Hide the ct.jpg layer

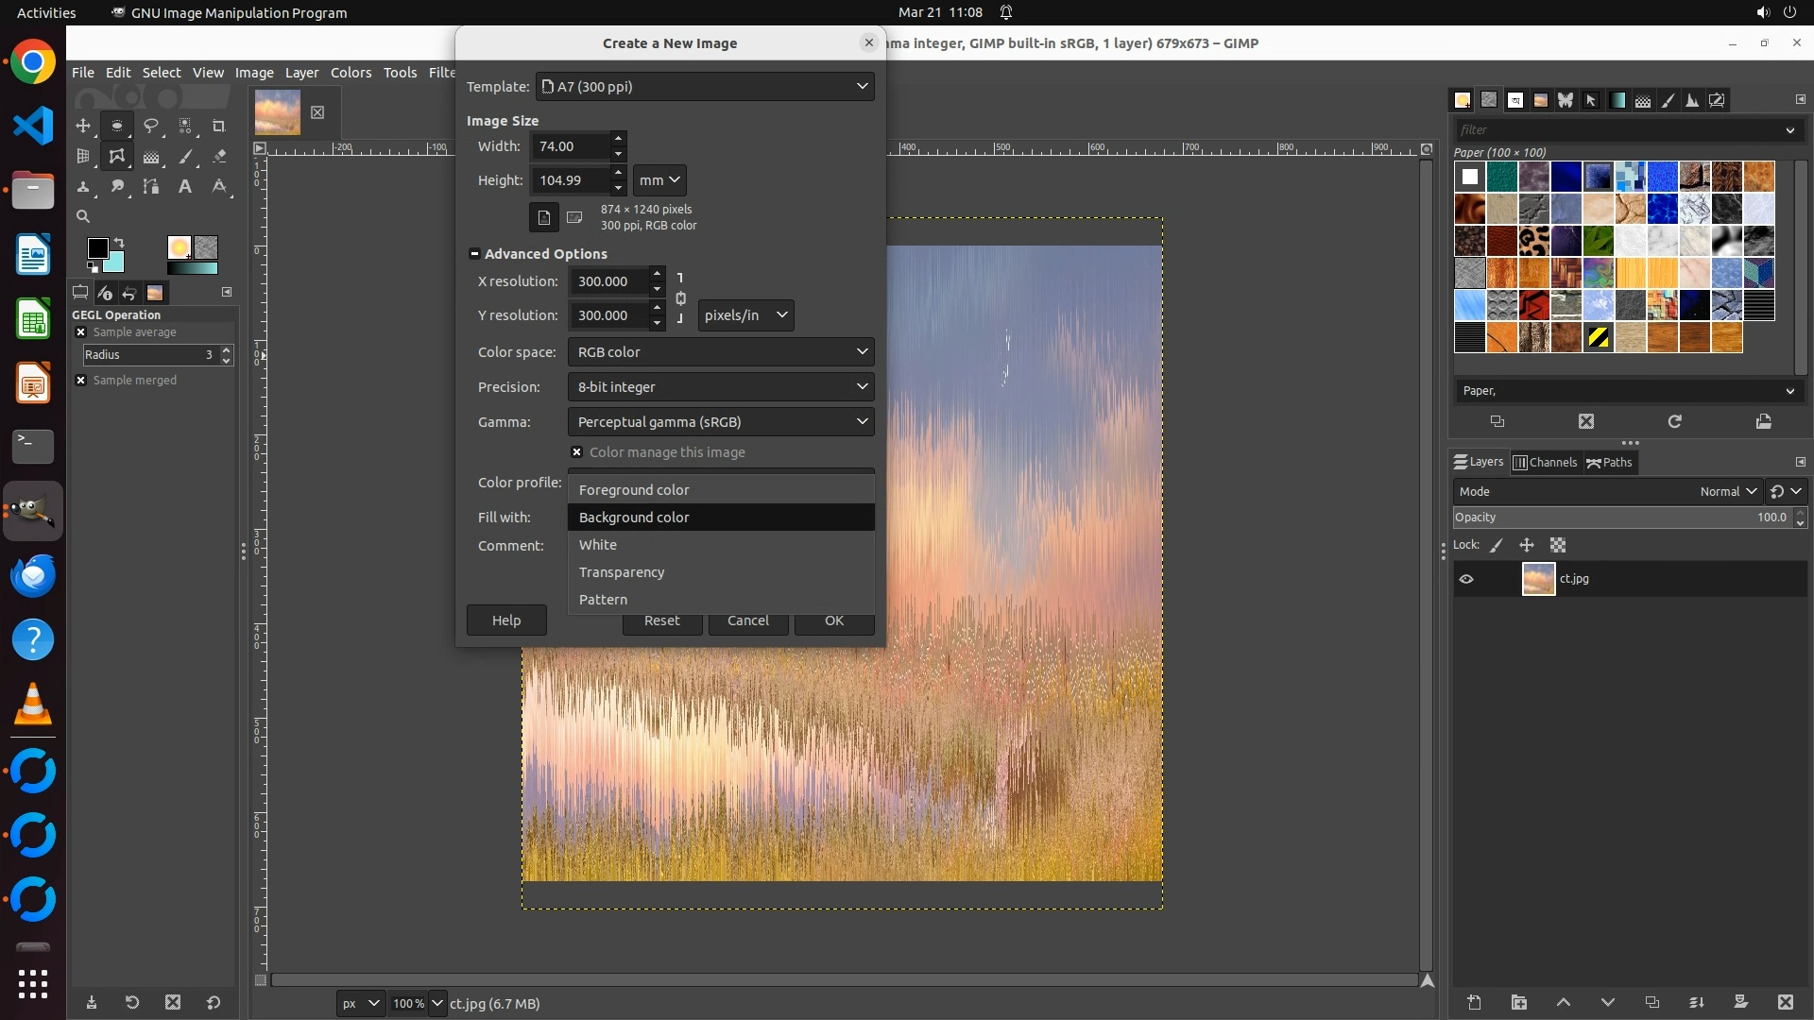coord(1466,579)
